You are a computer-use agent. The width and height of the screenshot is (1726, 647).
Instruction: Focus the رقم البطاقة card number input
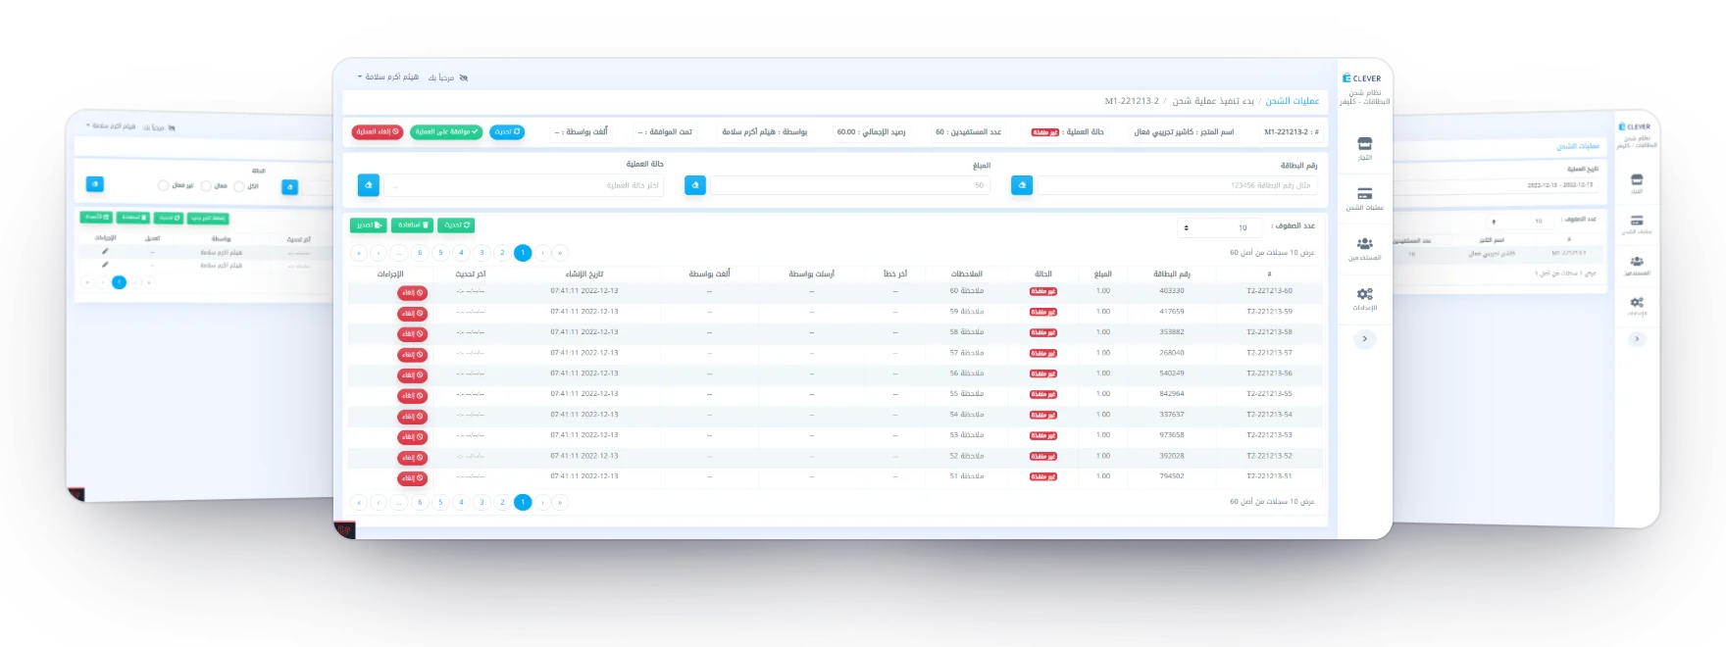(1176, 185)
